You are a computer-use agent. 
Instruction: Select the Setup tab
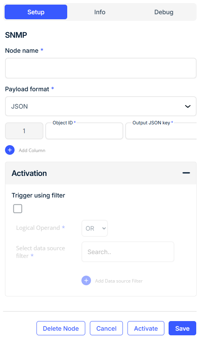(36, 12)
